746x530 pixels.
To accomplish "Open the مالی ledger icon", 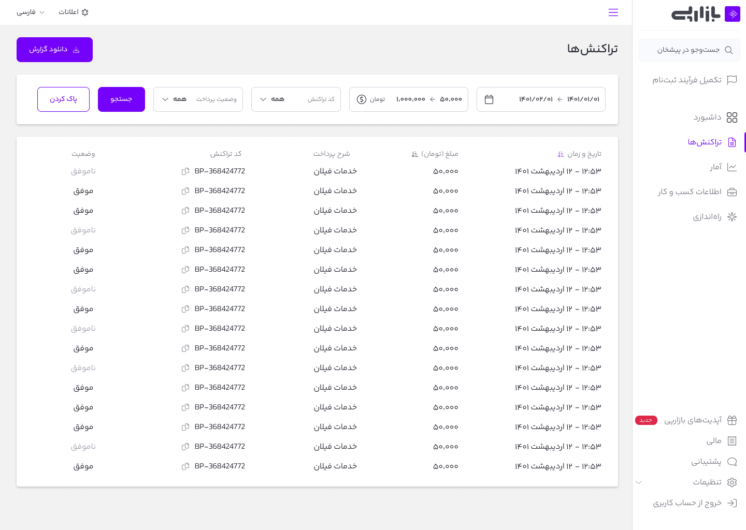I will coord(732,441).
